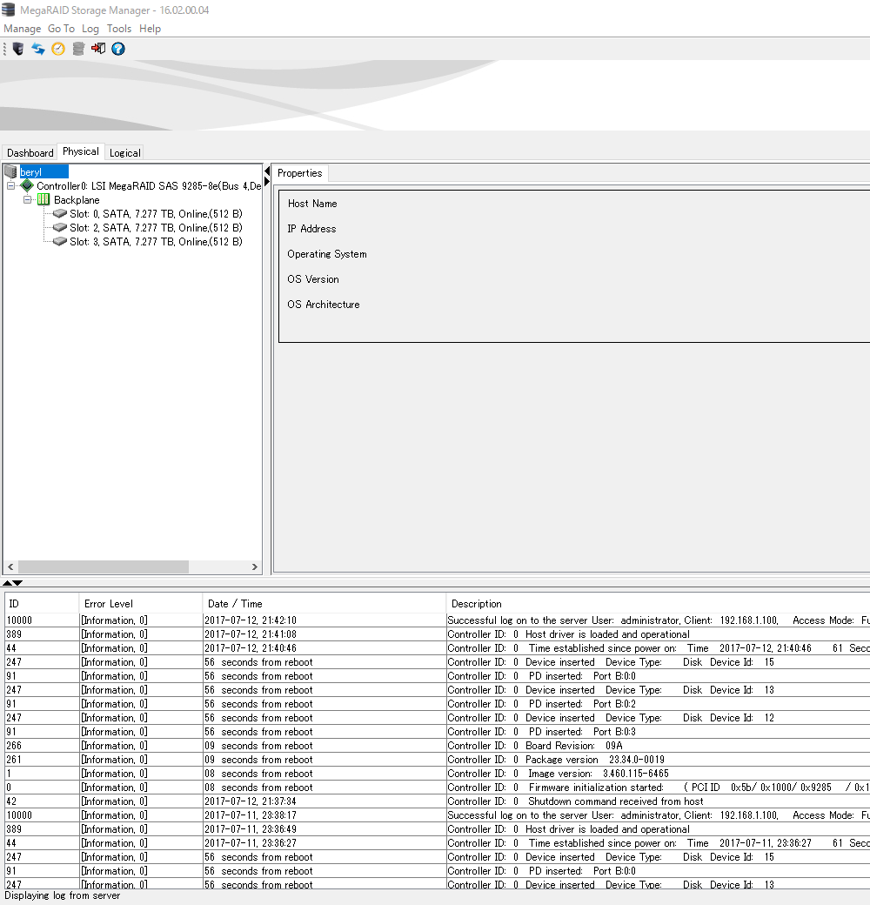Open the Tools menu
Image resolution: width=870 pixels, height=905 pixels.
pyautogui.click(x=119, y=28)
